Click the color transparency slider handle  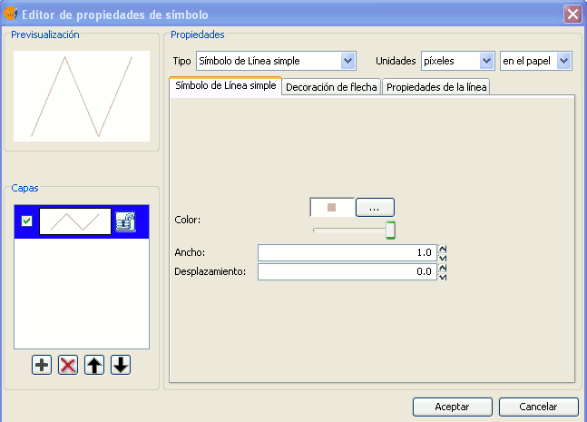pyautogui.click(x=390, y=230)
